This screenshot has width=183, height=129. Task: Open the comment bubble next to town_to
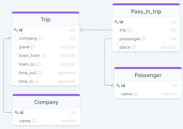click(x=38, y=64)
